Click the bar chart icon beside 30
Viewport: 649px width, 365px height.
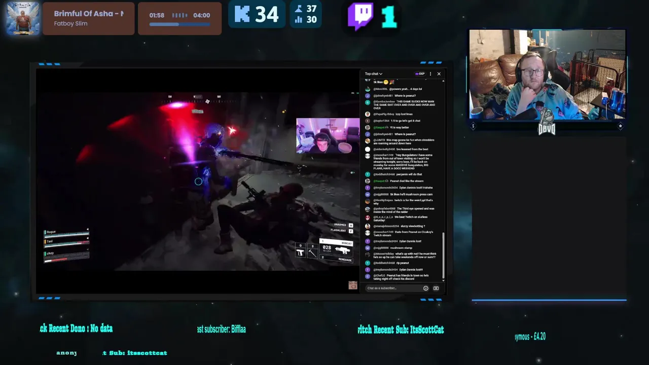299,20
